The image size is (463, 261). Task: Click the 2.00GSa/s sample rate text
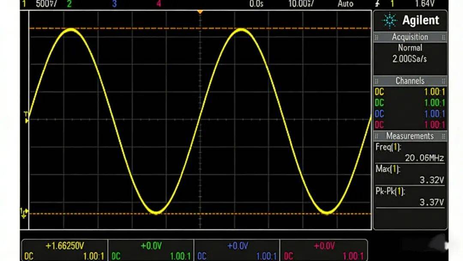coord(409,59)
